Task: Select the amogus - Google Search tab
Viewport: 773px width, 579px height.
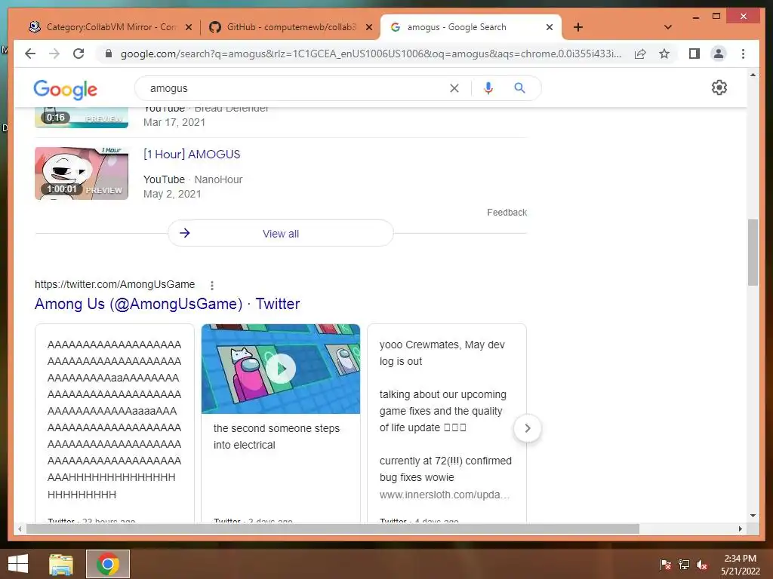Action: pos(457,27)
